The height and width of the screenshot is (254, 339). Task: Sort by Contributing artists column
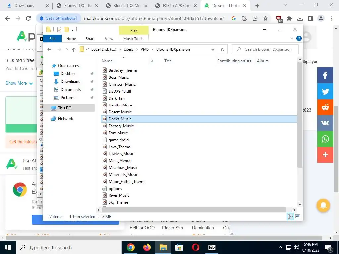(234, 61)
